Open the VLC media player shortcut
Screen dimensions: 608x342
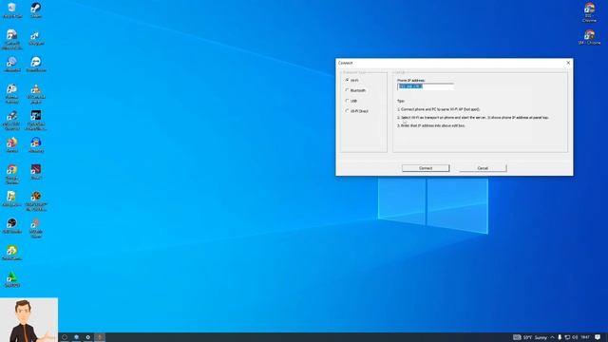pos(36,93)
